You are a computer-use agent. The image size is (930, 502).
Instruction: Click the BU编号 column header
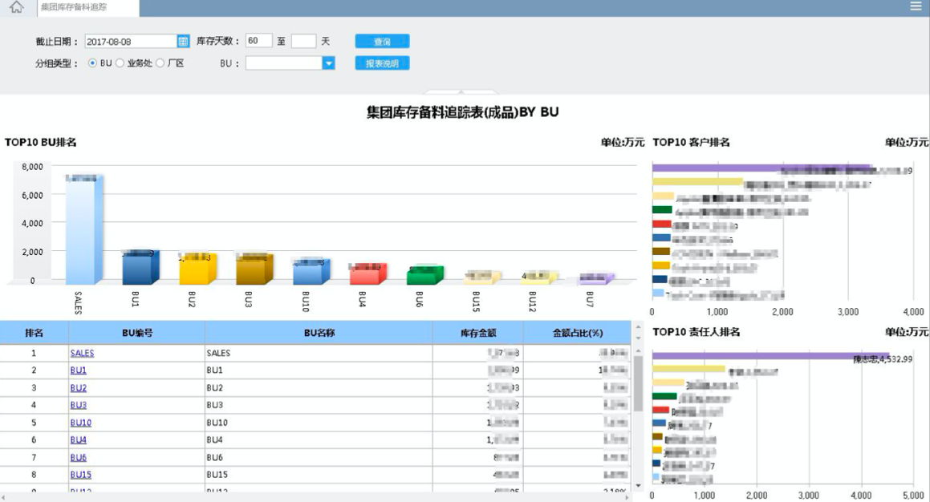coord(137,333)
